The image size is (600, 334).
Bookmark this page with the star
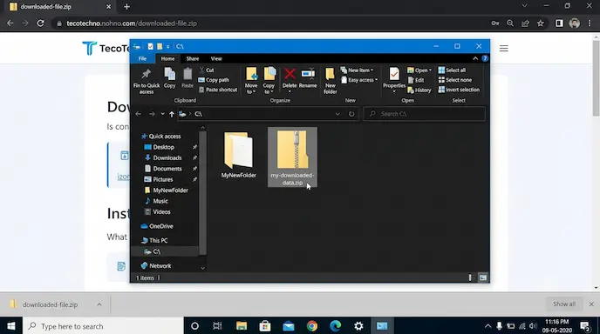pos(541,23)
